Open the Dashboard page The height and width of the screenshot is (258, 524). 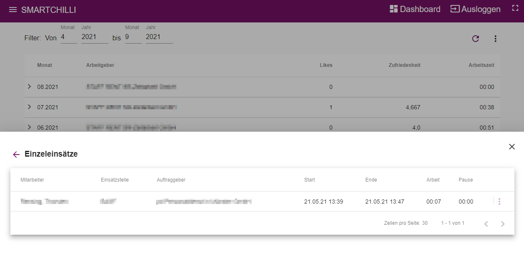click(415, 9)
